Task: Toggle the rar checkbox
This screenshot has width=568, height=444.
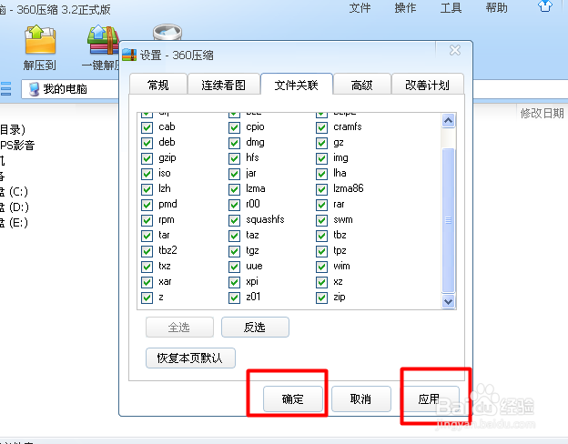Action: 321,205
